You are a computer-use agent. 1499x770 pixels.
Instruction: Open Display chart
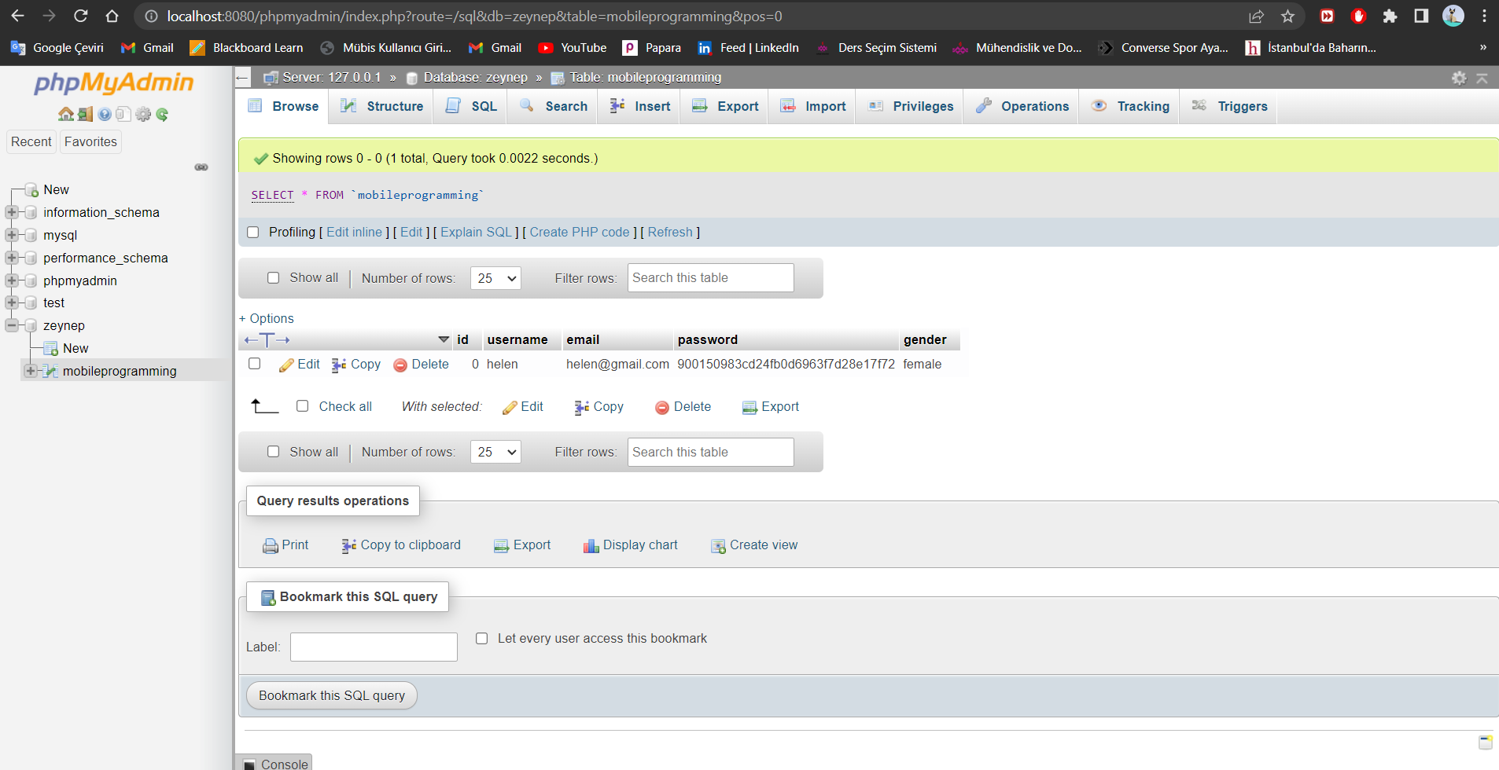pos(630,544)
